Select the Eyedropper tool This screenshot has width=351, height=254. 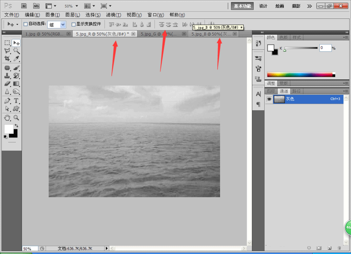pos(16,59)
